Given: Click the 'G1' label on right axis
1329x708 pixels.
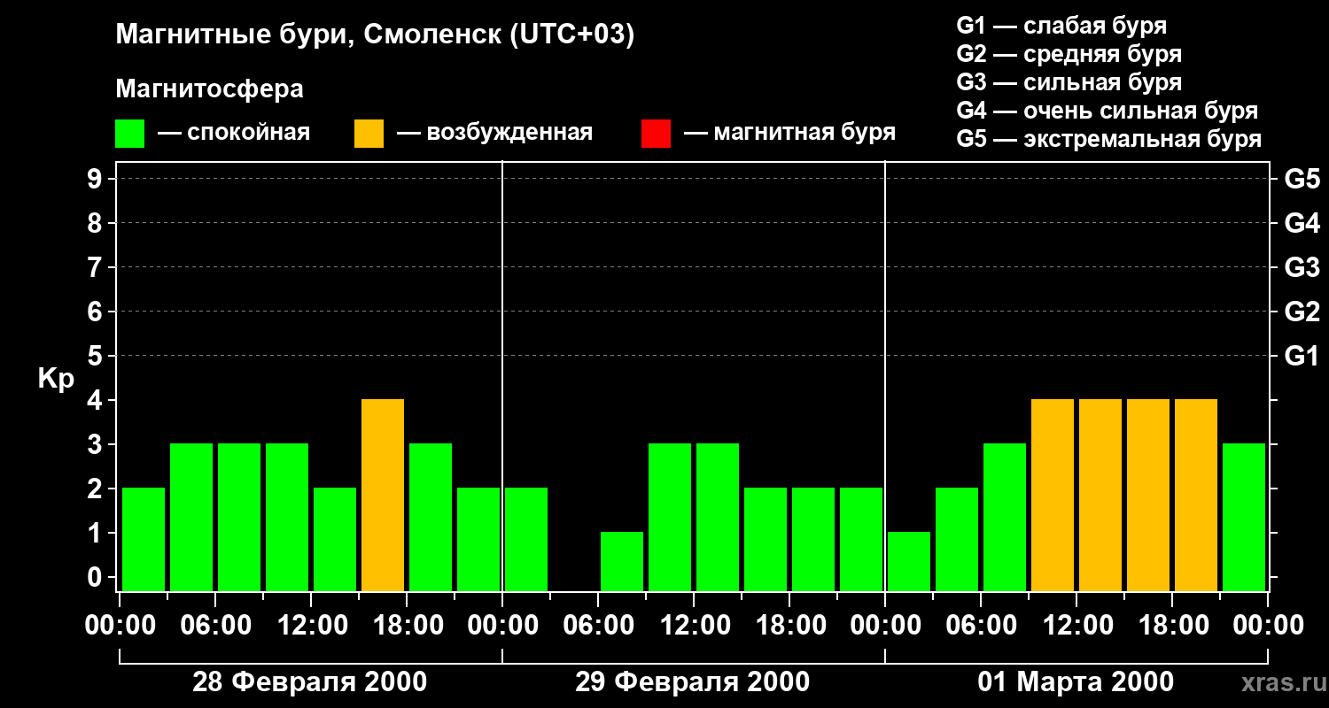Looking at the screenshot, I should click(1302, 356).
